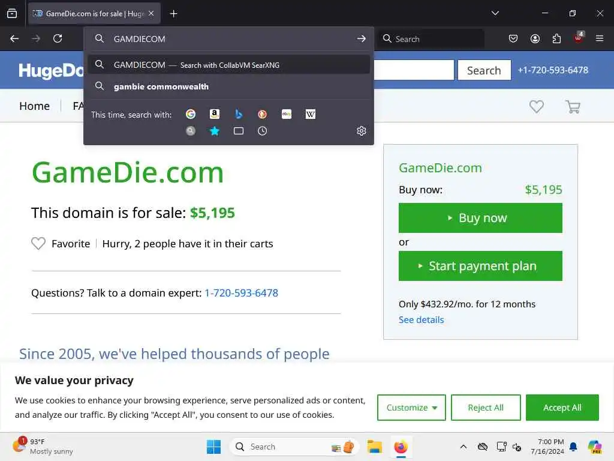Click the HugeDomains Search button

click(x=484, y=70)
